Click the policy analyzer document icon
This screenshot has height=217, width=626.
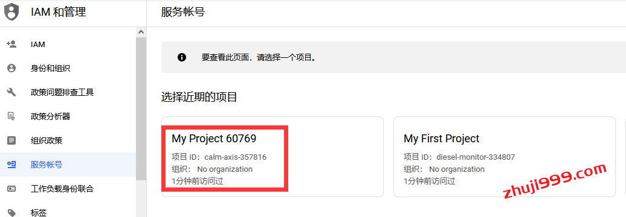[x=11, y=116]
